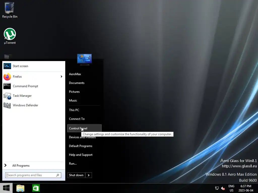Click the search magnifier icon
The width and height of the screenshot is (258, 193).
58,175
